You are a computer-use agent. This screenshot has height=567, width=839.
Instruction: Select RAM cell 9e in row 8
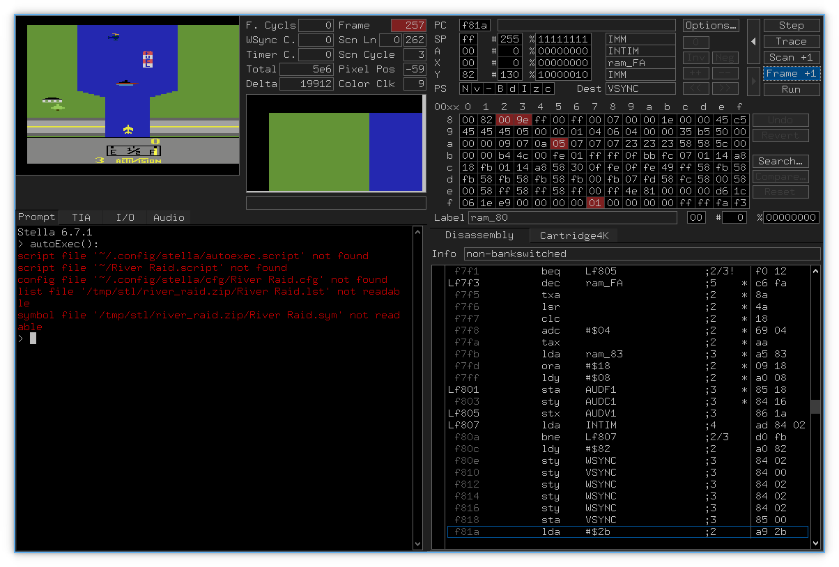click(523, 120)
